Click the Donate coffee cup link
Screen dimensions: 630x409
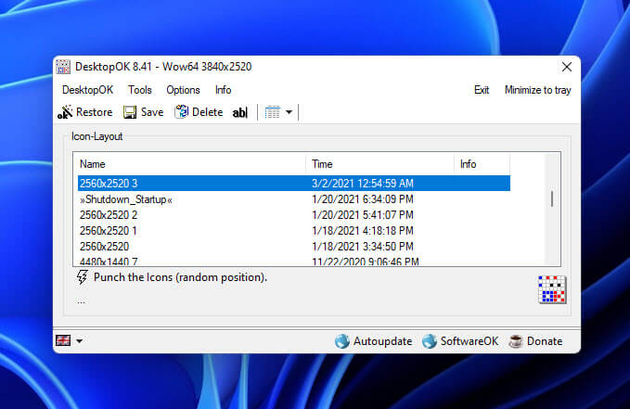tap(535, 341)
